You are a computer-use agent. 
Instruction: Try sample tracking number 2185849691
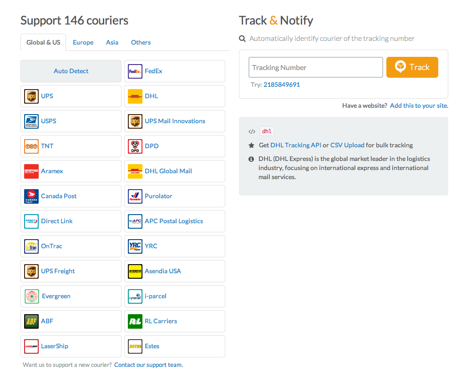tap(282, 85)
